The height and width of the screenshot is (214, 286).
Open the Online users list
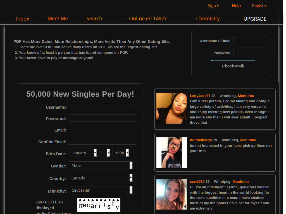[147, 19]
